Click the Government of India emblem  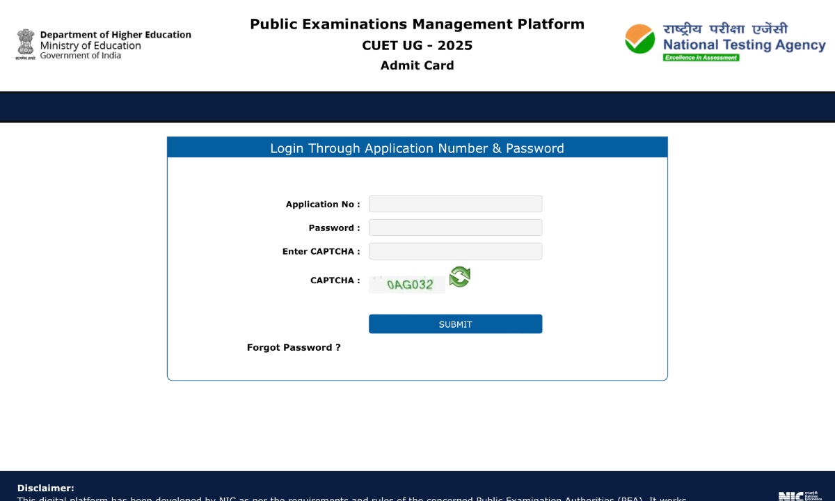pos(25,45)
